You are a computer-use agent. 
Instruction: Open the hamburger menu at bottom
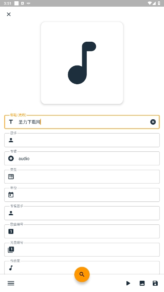pyautogui.click(x=11, y=283)
